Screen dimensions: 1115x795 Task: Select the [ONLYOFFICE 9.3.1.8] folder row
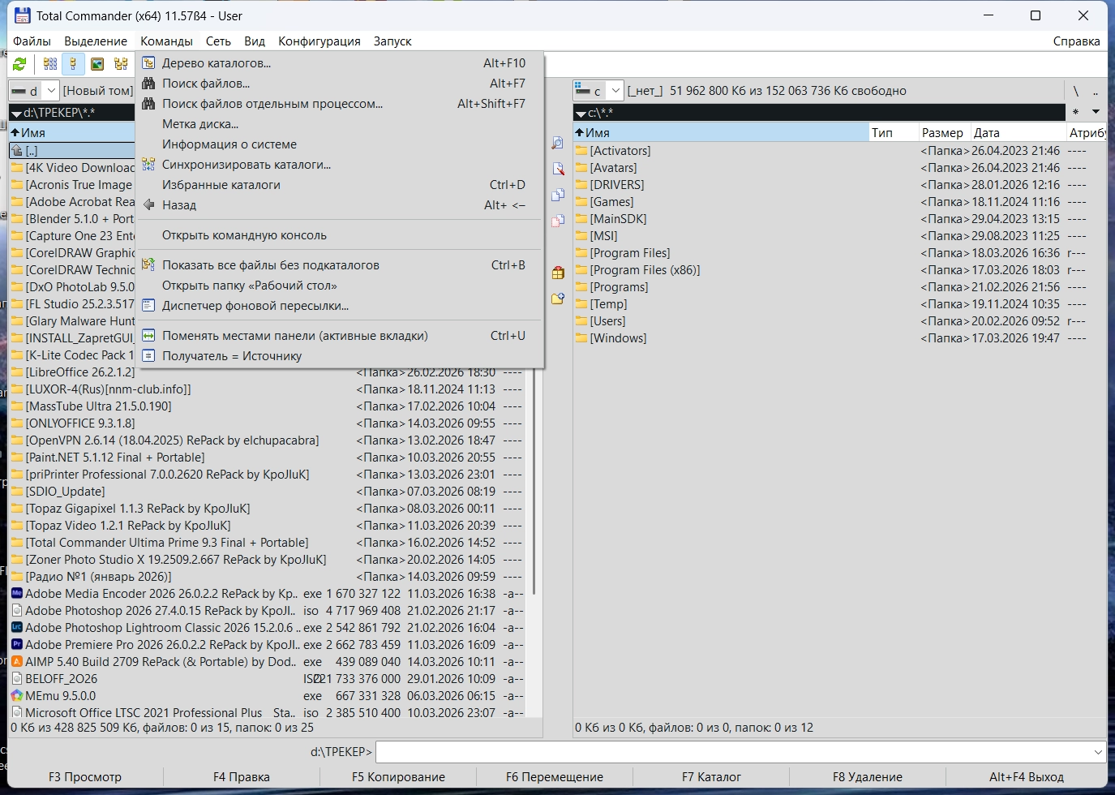click(x=268, y=423)
